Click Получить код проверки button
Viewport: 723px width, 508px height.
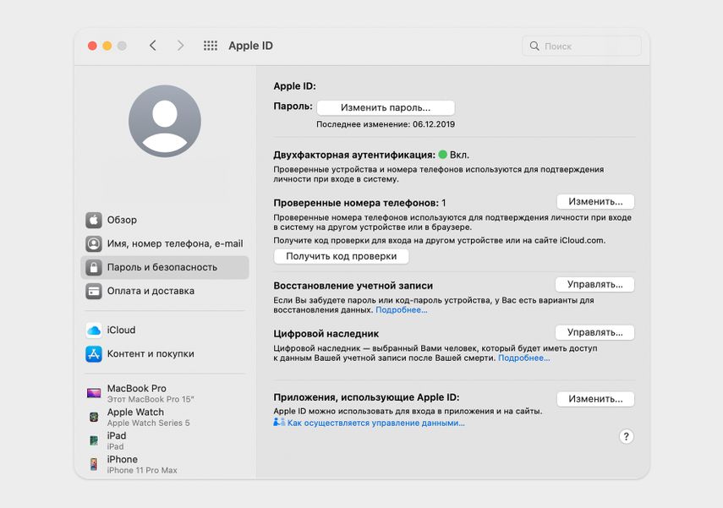(x=342, y=256)
